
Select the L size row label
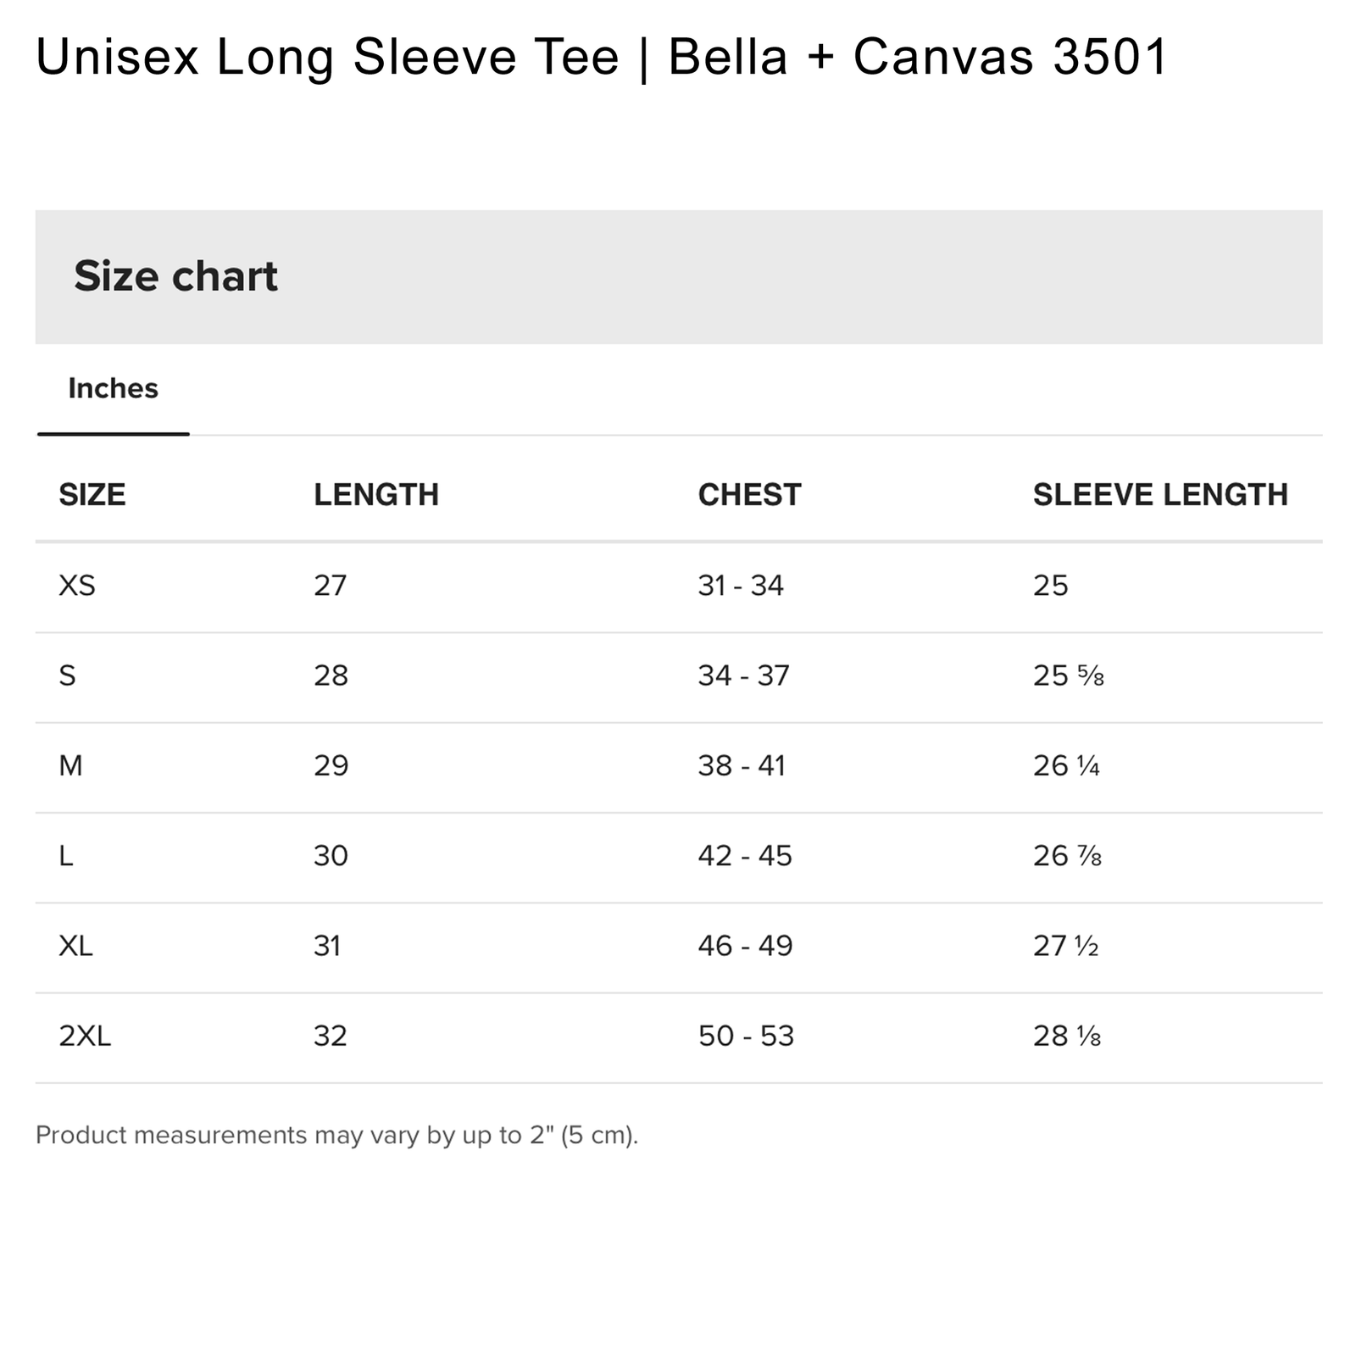point(66,856)
